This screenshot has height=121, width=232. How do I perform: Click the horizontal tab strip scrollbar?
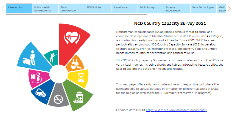click(x=77, y=14)
